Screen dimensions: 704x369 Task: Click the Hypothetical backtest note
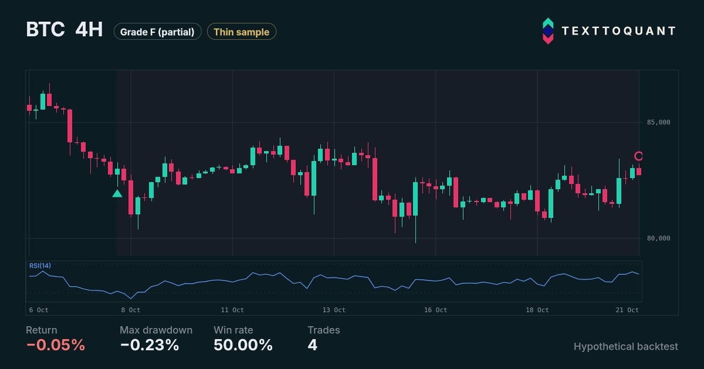click(626, 347)
